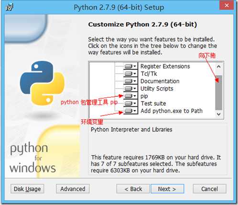Select the Documentation tree label
The width and height of the screenshot is (238, 205).
[160, 81]
